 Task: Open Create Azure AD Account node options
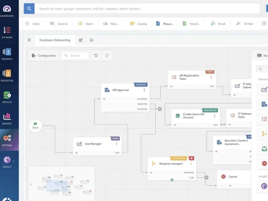(214, 116)
